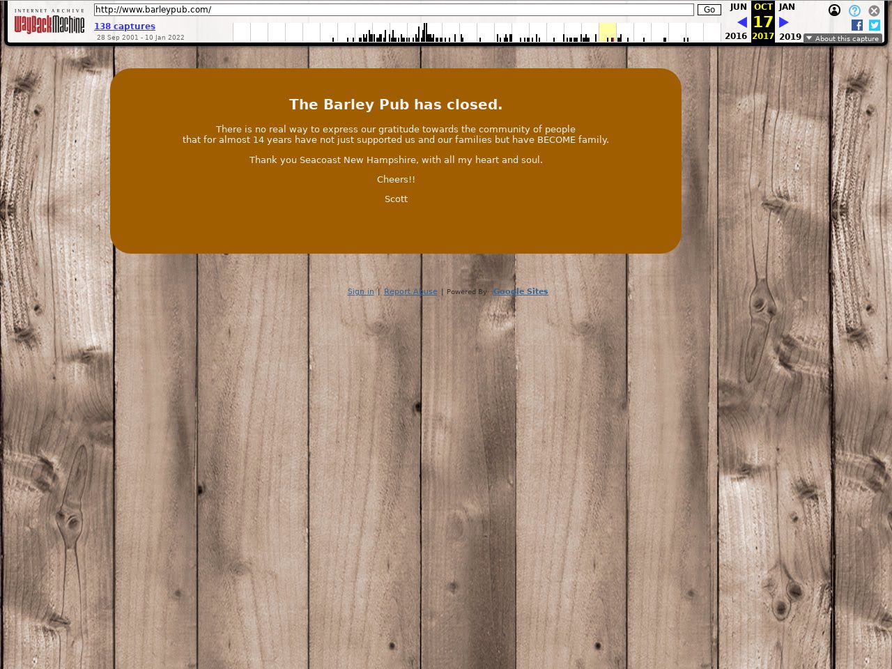Click the Wayback Machine logo
The image size is (892, 669).
(49, 23)
